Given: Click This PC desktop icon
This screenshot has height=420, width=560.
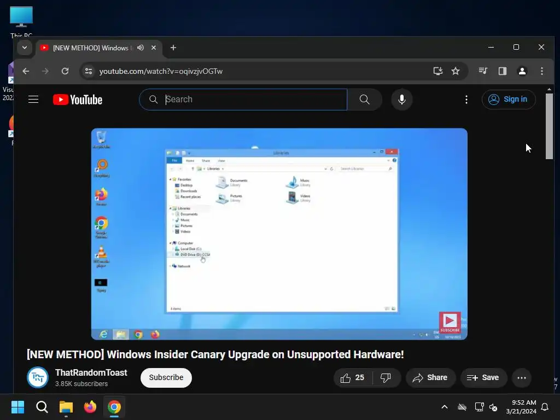Looking at the screenshot, I should 21,21.
